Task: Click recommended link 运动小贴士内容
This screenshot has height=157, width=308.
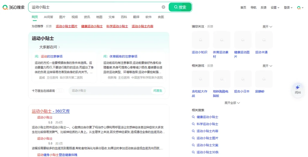Action: 143,26
